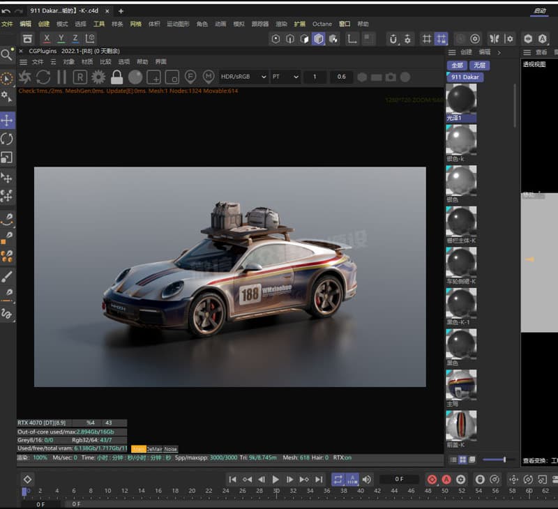Select the live selection tool
This screenshot has width=558, height=509.
(6, 79)
